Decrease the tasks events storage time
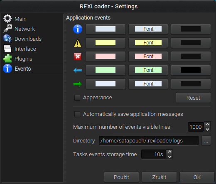216x184 pixels. click(169, 157)
